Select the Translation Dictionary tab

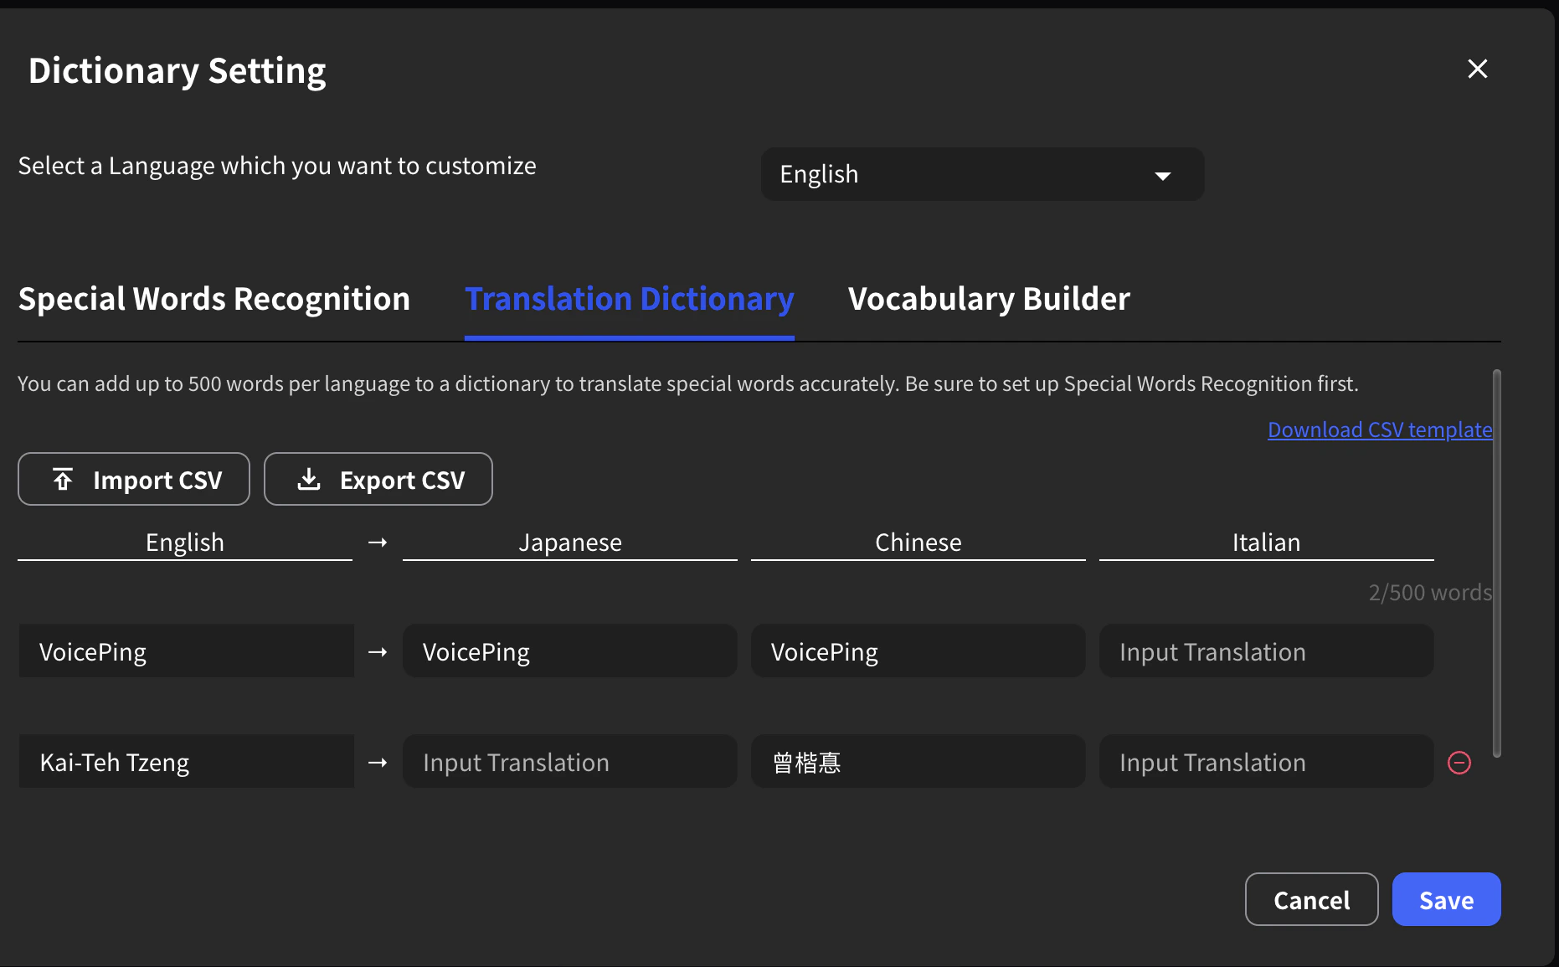[630, 300]
